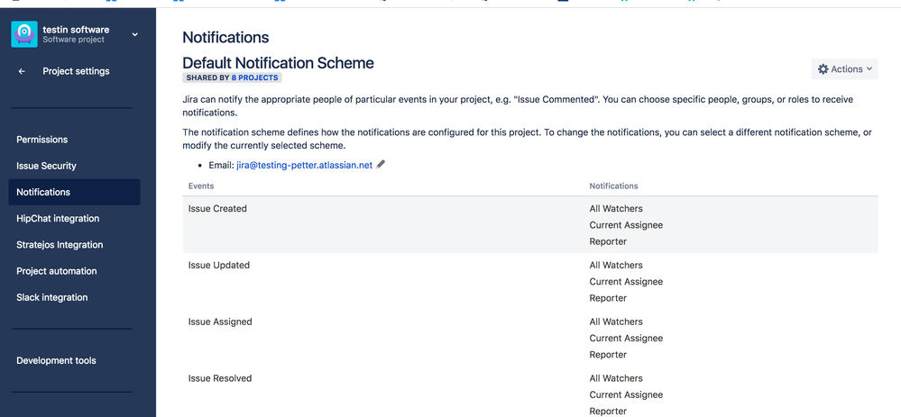Click the Issue Assigned event row
The image size is (901, 417).
pos(220,322)
